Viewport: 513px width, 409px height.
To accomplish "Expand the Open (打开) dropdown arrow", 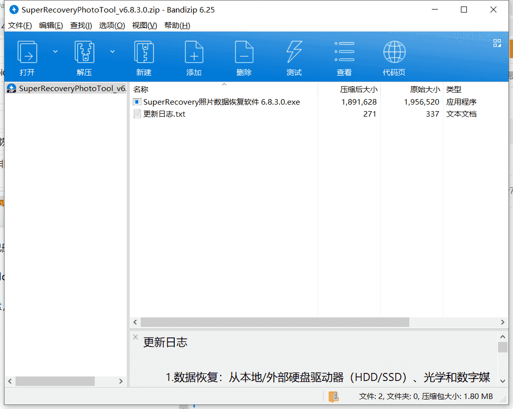I will point(55,52).
